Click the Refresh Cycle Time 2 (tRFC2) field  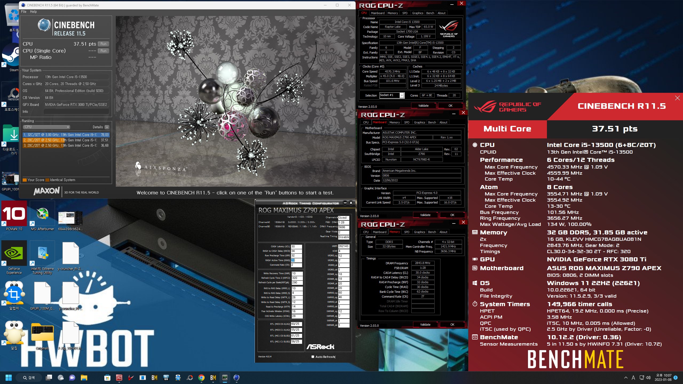(x=297, y=278)
